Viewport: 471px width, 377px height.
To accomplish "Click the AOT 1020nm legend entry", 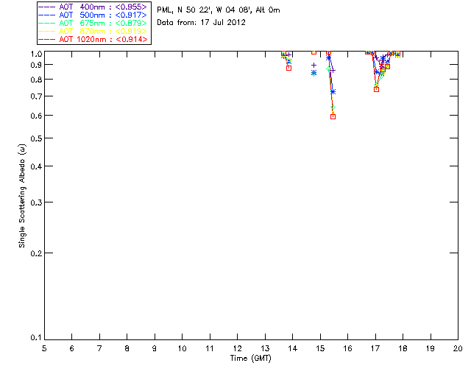I will click(x=93, y=39).
